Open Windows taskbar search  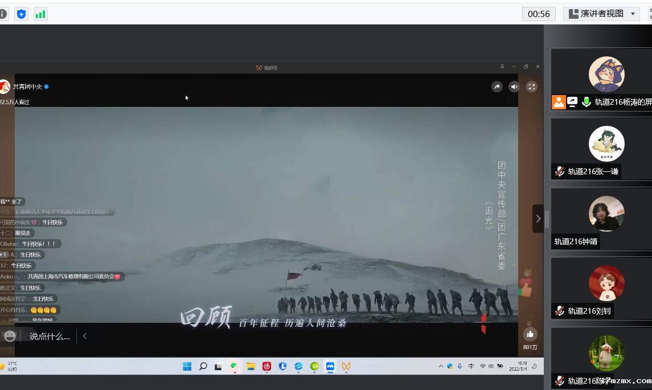[x=203, y=366]
